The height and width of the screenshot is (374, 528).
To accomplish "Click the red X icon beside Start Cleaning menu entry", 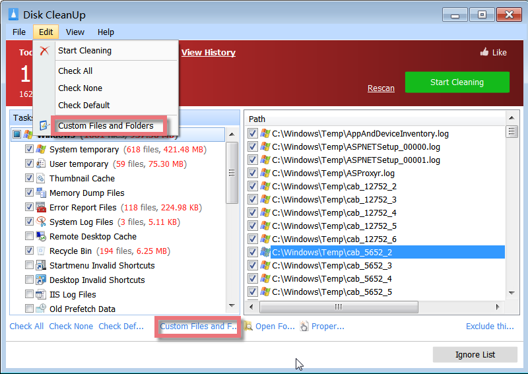I will (44, 51).
